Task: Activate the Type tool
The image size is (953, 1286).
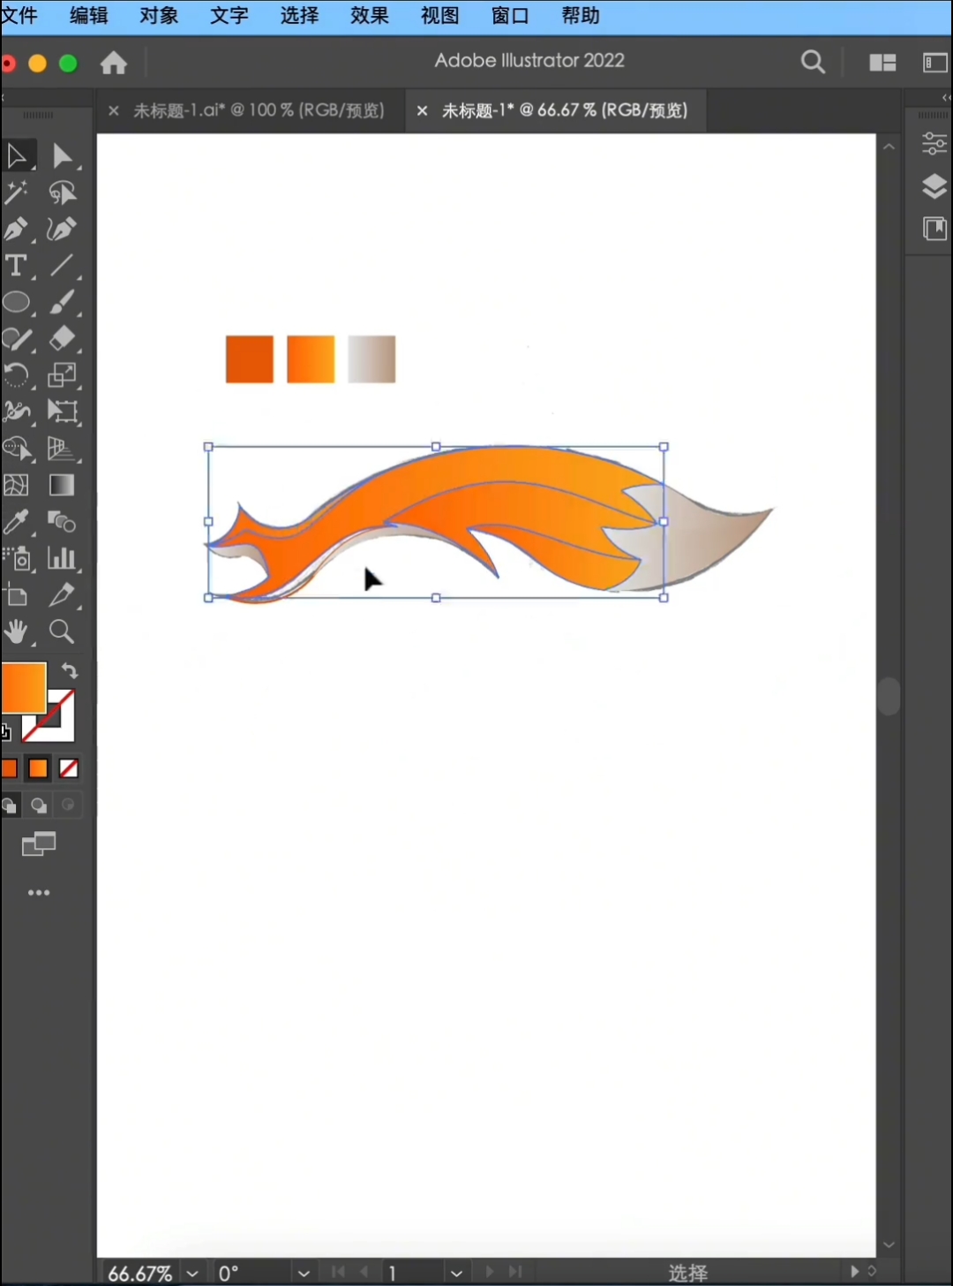Action: [16, 266]
